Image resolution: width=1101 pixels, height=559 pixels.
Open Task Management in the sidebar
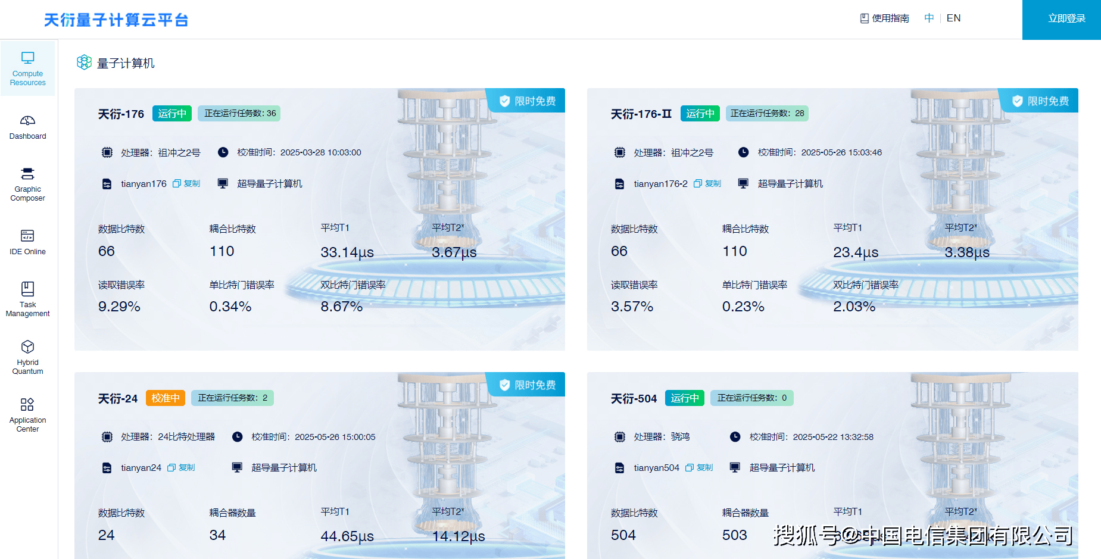27,299
